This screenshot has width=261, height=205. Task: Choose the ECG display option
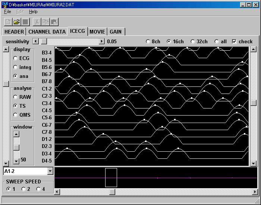point(15,58)
